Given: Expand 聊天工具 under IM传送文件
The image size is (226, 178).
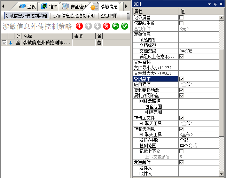Looking at the screenshot, I should (141, 123).
